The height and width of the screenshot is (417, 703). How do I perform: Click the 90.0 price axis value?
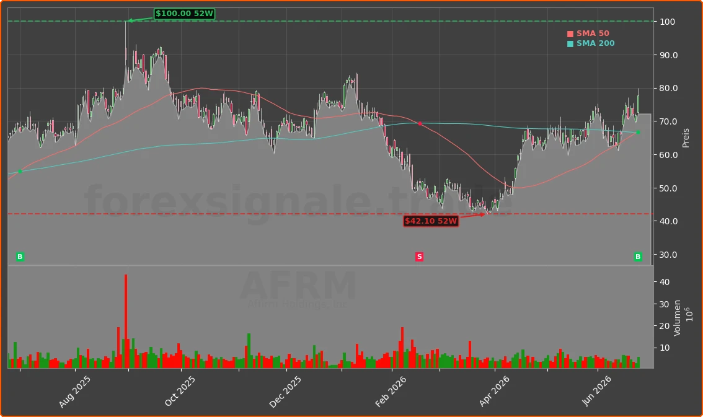coord(668,55)
